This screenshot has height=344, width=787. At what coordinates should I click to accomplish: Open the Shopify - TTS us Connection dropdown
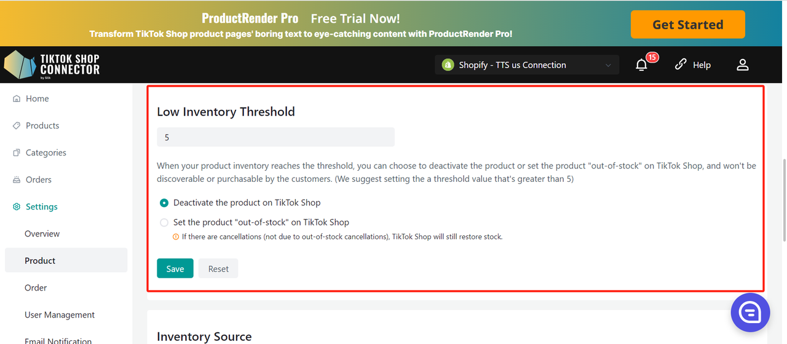(x=526, y=64)
